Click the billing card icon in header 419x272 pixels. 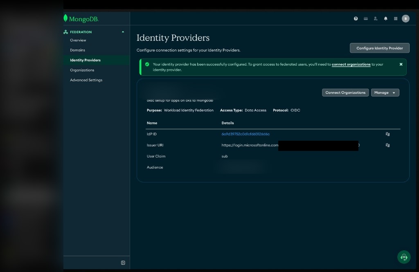pos(365,18)
